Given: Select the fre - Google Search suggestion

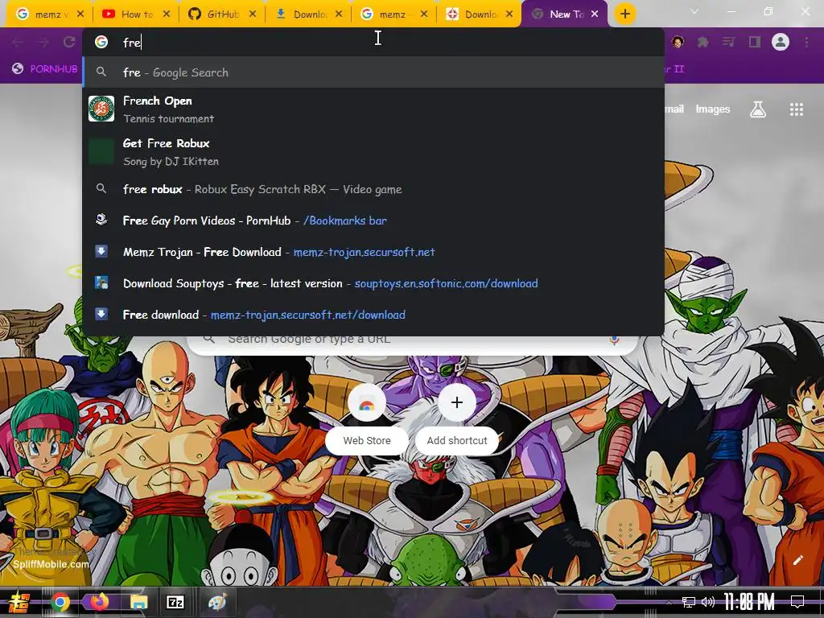Looking at the screenshot, I should [373, 72].
